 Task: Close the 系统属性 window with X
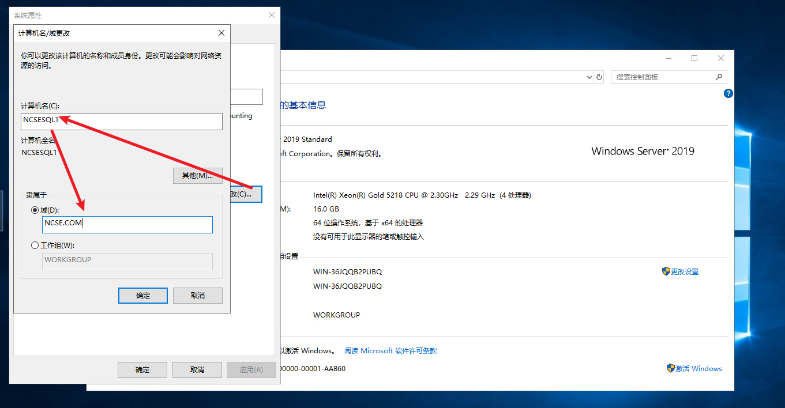tap(272, 15)
